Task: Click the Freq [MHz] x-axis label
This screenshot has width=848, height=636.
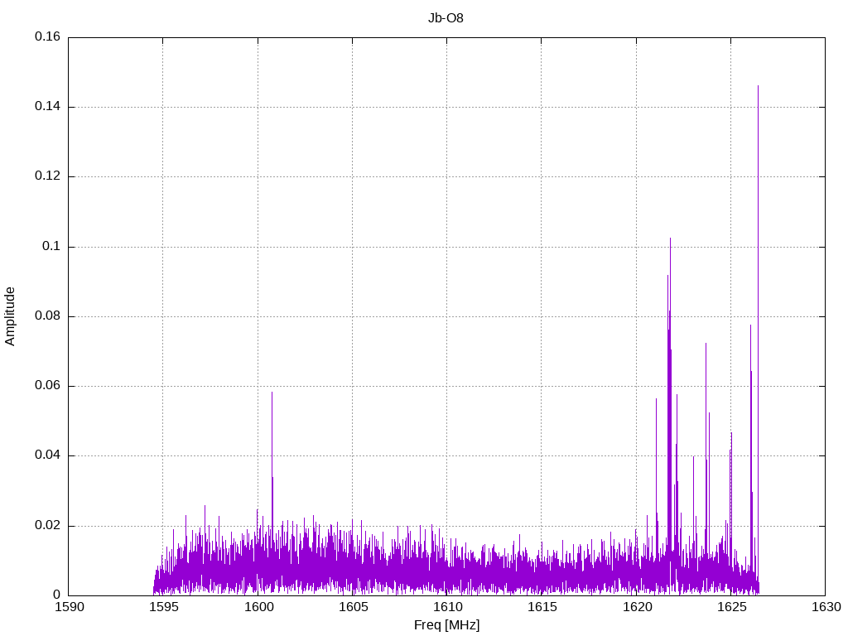Action: pyautogui.click(x=446, y=625)
